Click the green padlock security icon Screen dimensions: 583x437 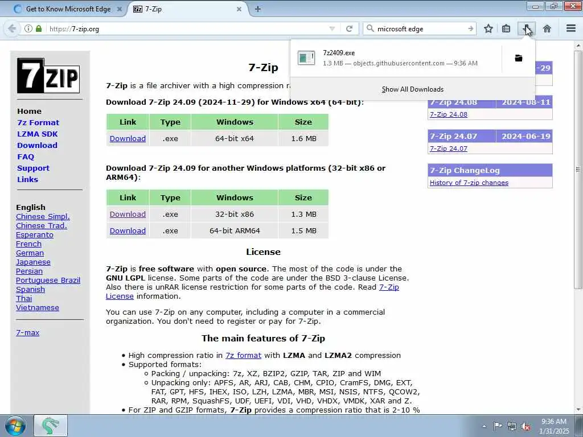point(39,28)
